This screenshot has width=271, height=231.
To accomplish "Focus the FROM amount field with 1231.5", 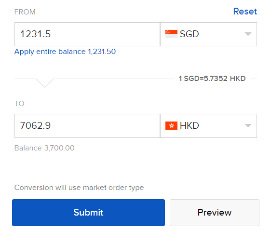I will (x=87, y=34).
